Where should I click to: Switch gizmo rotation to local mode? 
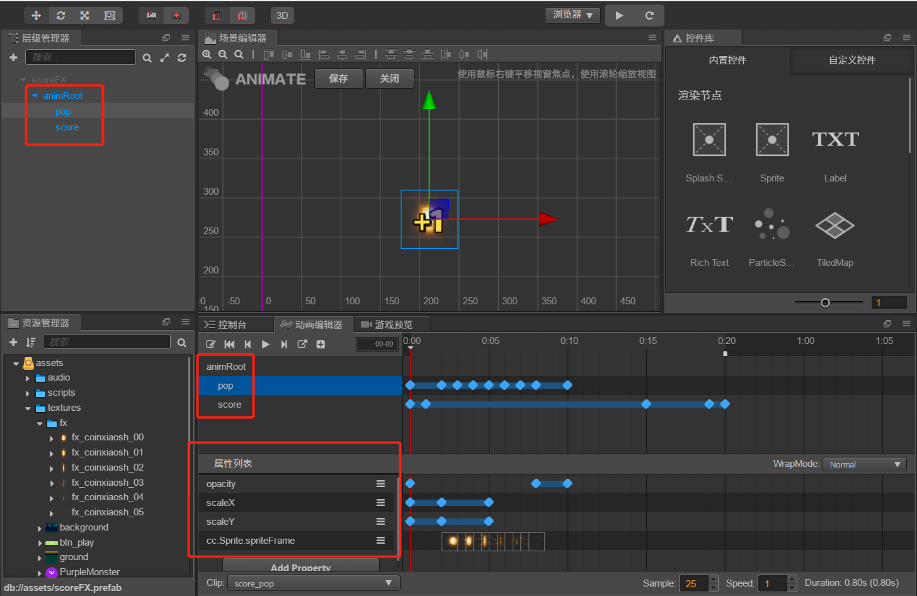pyautogui.click(x=217, y=15)
